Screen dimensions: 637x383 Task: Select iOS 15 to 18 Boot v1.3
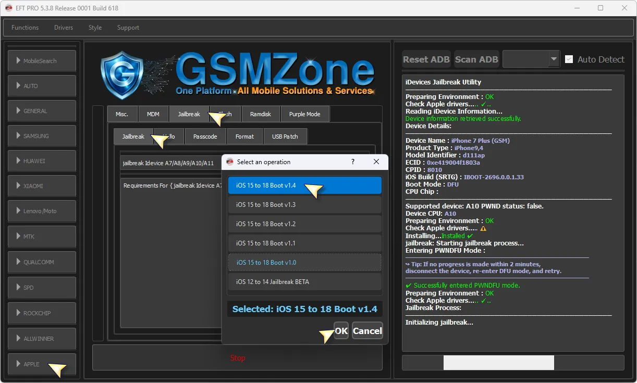[304, 205]
